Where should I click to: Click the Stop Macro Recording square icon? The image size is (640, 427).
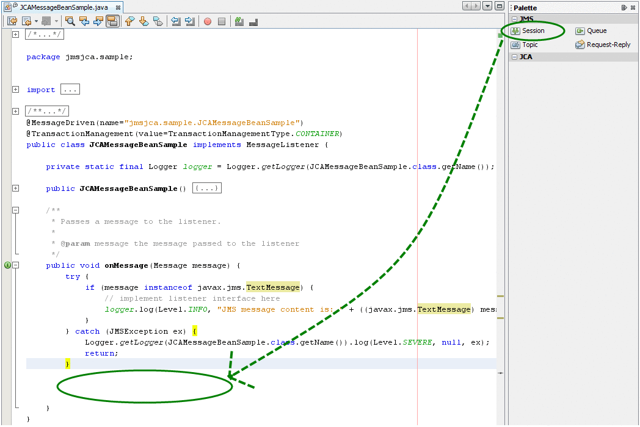tap(222, 21)
